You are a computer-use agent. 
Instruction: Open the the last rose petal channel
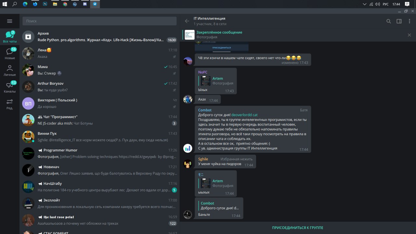pos(99,220)
